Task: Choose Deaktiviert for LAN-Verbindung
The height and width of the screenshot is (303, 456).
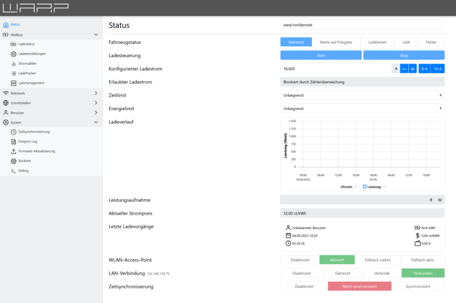Action: [x=301, y=273]
